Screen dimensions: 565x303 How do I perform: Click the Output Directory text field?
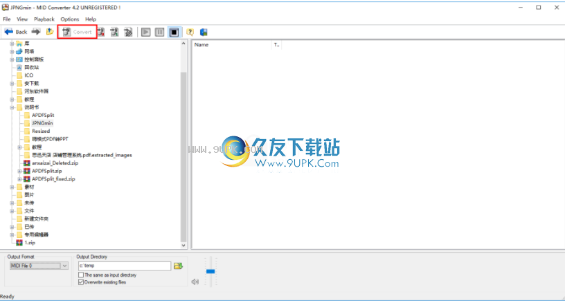125,266
